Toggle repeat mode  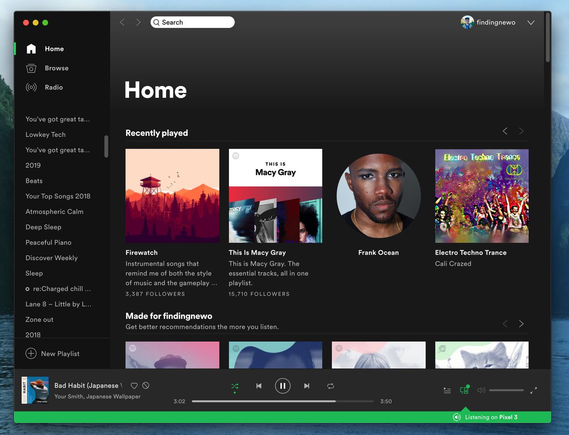pos(331,386)
